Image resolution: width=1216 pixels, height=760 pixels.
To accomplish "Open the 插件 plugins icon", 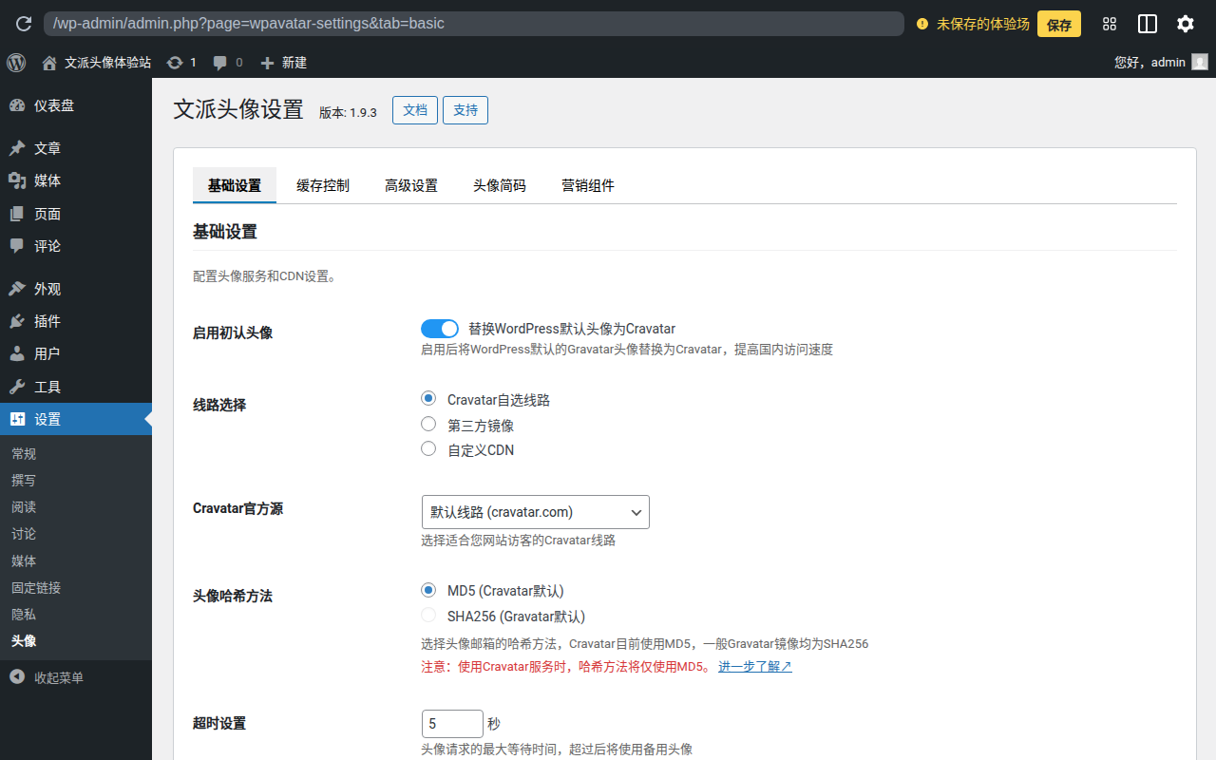I will (x=19, y=320).
